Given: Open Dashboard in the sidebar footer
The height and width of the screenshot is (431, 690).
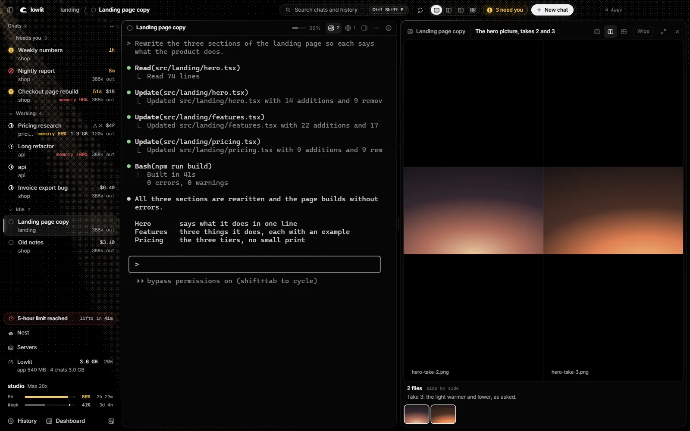Looking at the screenshot, I should pos(66,421).
